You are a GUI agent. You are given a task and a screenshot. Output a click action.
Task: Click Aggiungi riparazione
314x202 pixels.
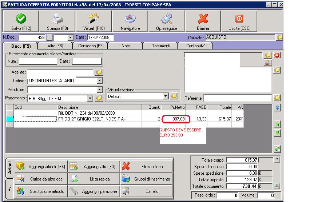point(94,191)
